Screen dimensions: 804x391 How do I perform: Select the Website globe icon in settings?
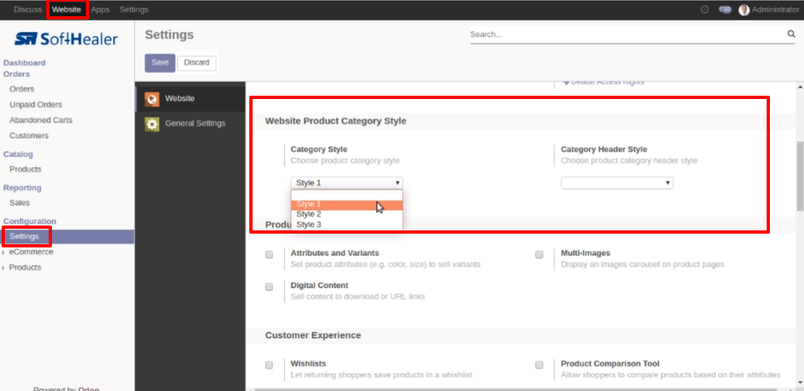(152, 99)
